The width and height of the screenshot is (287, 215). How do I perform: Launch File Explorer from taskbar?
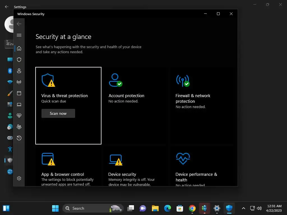155,208
